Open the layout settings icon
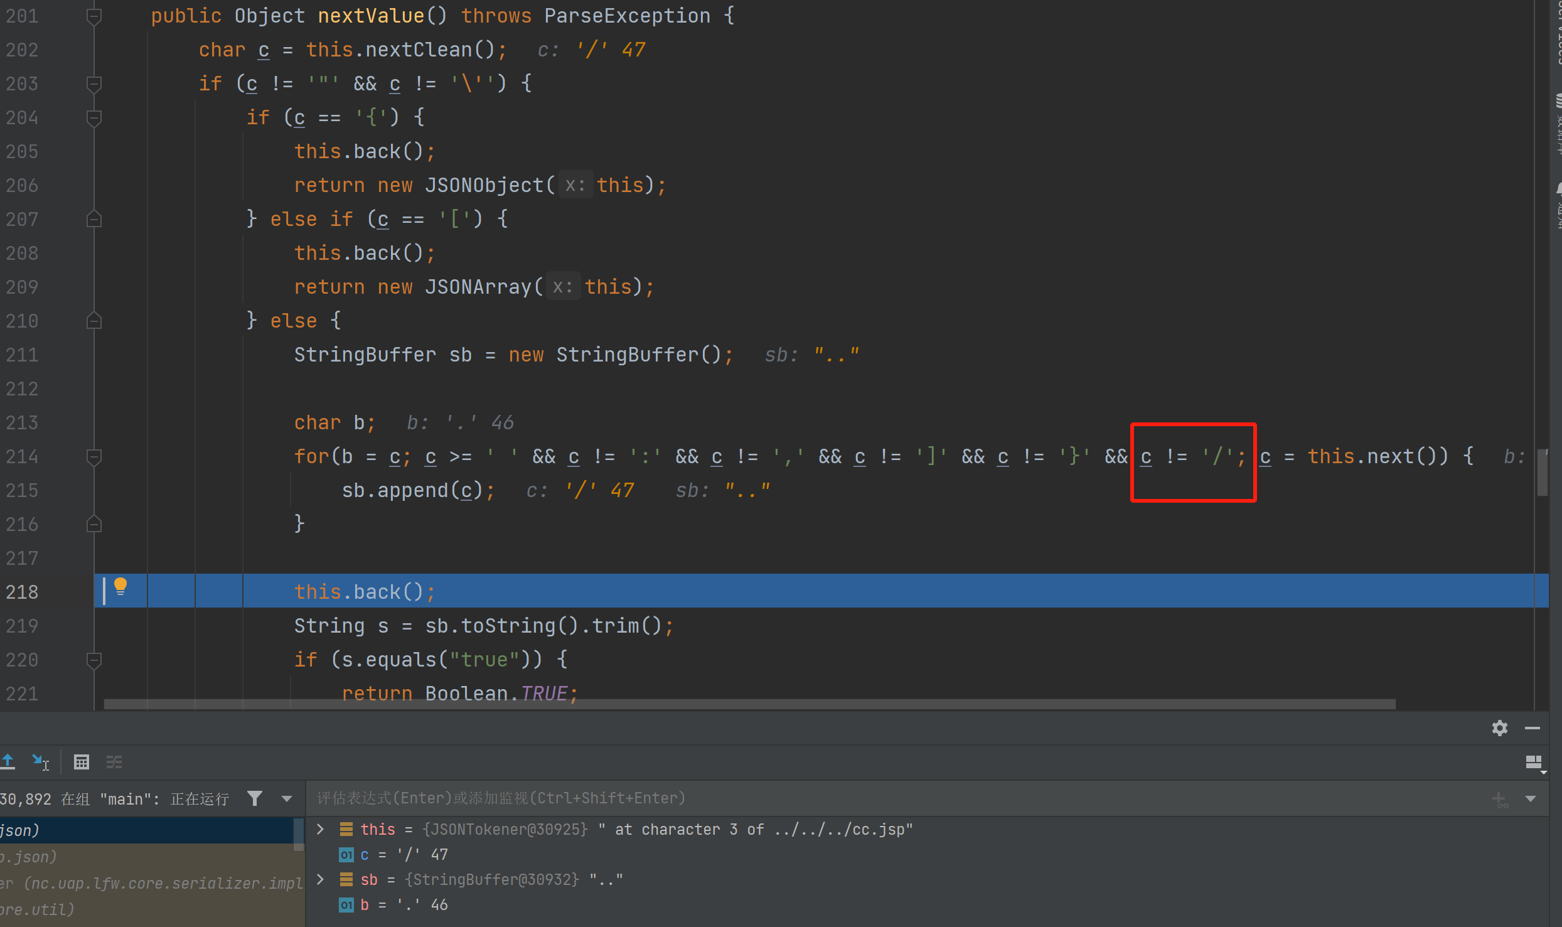This screenshot has width=1562, height=927. (1534, 763)
